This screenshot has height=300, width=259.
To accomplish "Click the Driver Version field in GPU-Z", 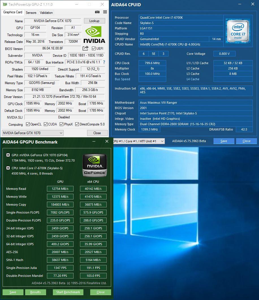I will [x=64, y=97].
